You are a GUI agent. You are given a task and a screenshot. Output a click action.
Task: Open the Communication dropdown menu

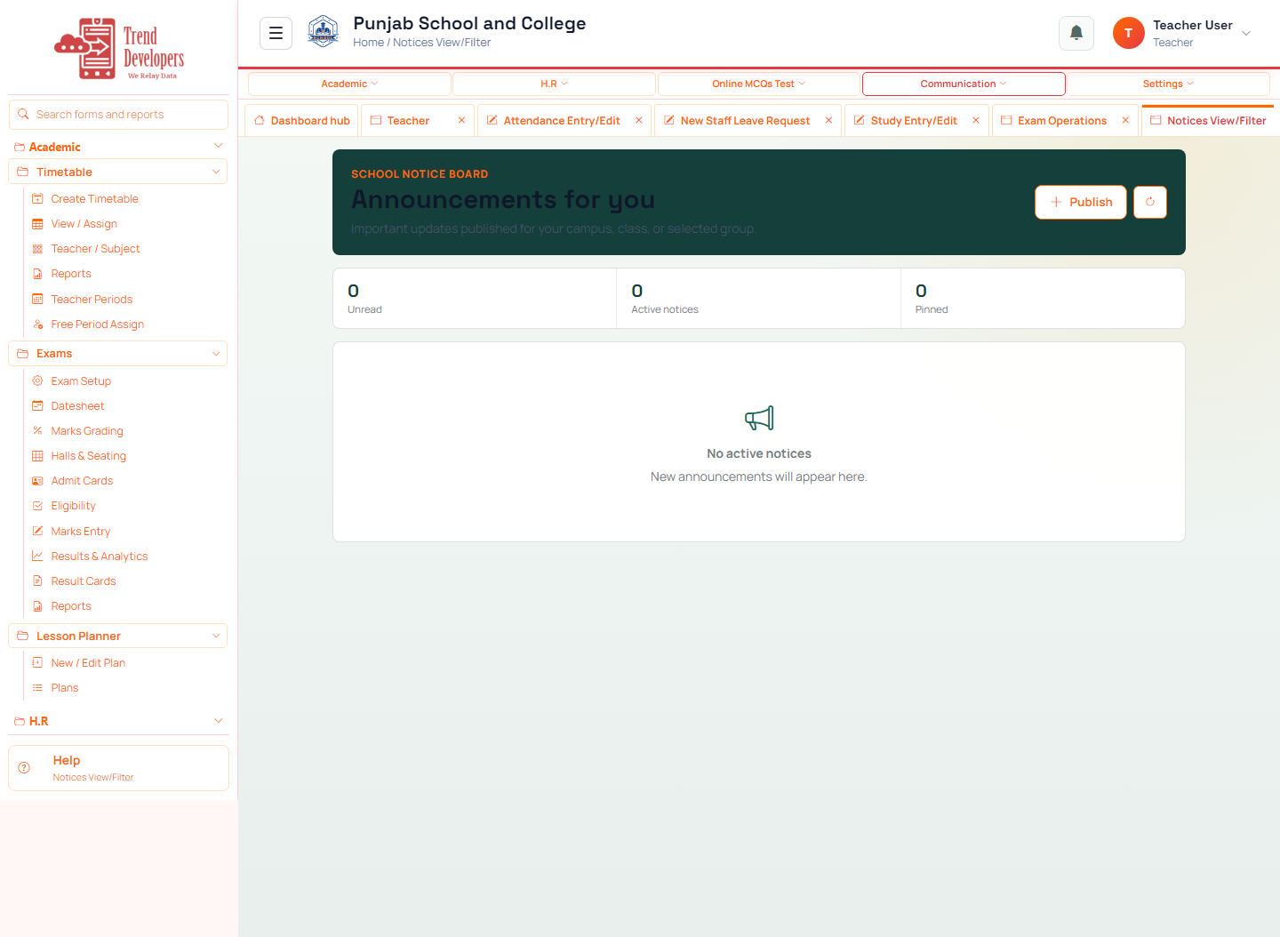[x=964, y=84]
